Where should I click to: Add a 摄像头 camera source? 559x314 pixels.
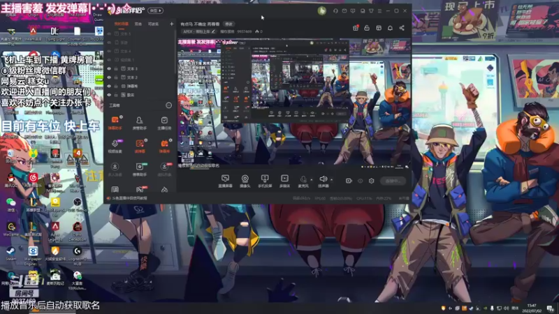(x=245, y=181)
